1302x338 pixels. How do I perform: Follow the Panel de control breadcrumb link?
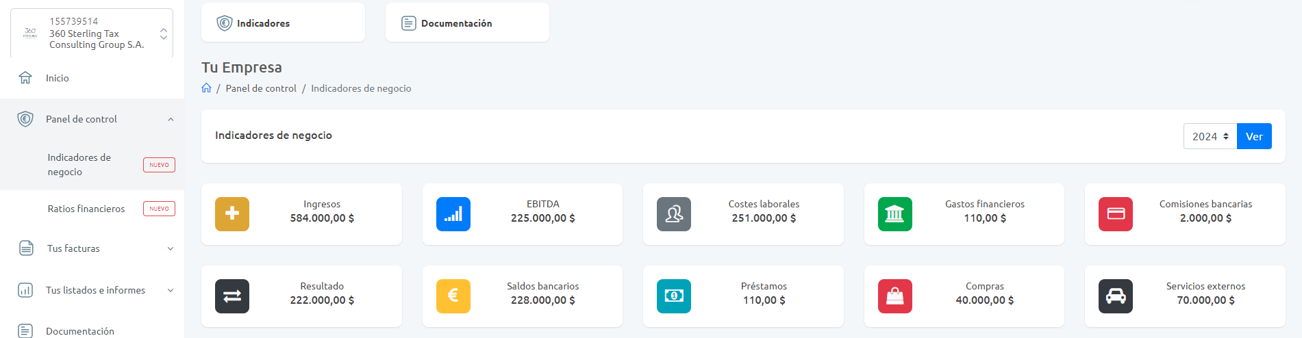(261, 88)
